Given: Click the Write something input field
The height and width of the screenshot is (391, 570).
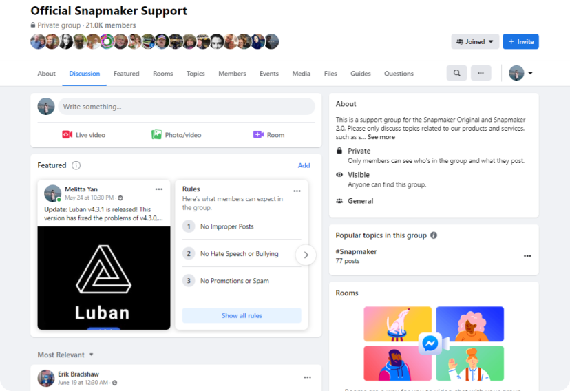Looking at the screenshot, I should (187, 107).
